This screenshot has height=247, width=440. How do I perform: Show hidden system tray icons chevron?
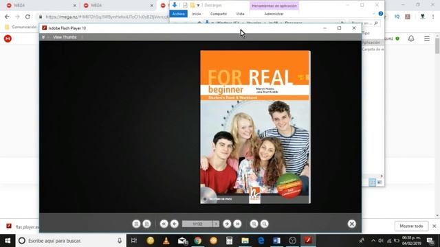[373, 241]
